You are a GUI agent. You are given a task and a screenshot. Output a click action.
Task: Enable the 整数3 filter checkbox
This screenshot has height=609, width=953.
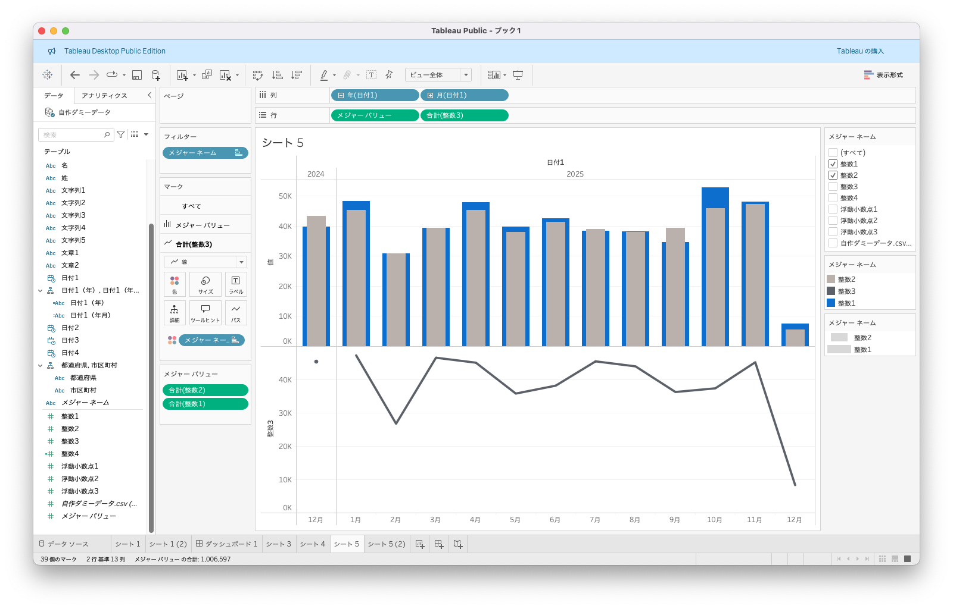tap(833, 187)
